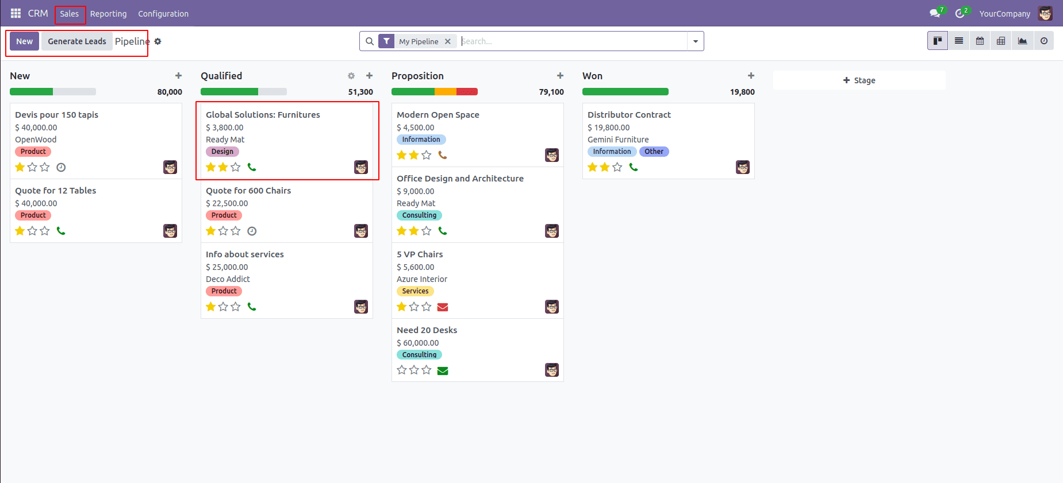Image resolution: width=1063 pixels, height=483 pixels.
Task: Open the Qualified column settings gear
Action: point(351,76)
